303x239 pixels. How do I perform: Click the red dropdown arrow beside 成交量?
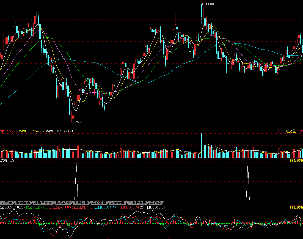click(x=301, y=131)
